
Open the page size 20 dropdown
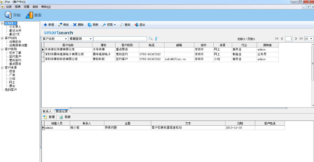click(x=311, y=39)
